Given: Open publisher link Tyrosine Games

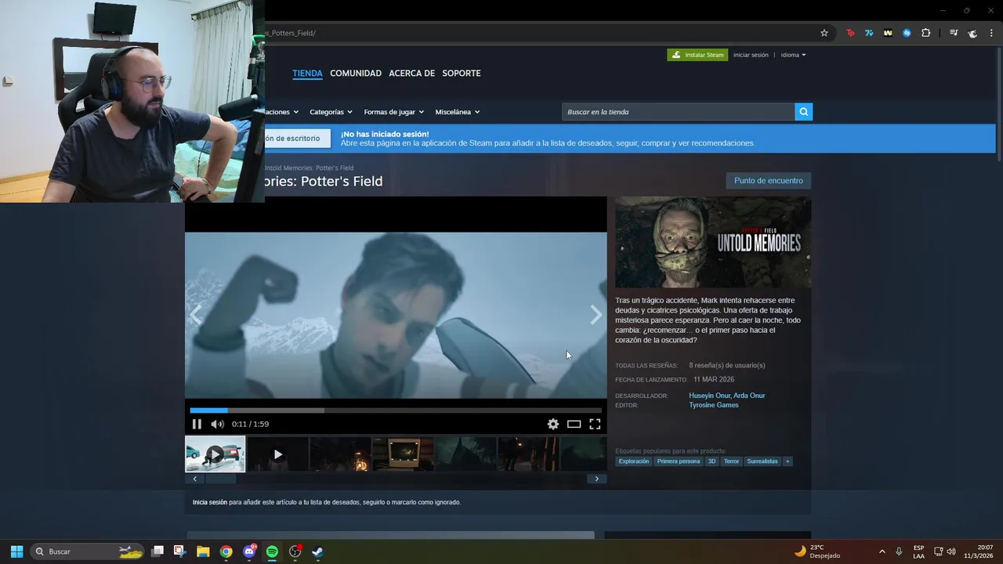Looking at the screenshot, I should (x=714, y=405).
